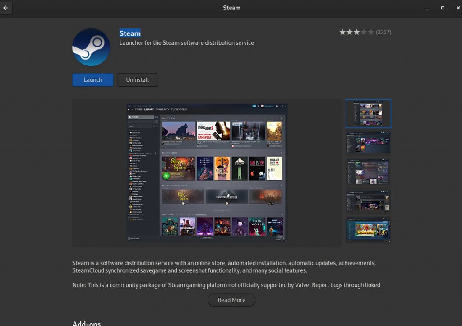Open the COMMUNITY menu item
Viewport: 462px width, 326px height.
162,109
